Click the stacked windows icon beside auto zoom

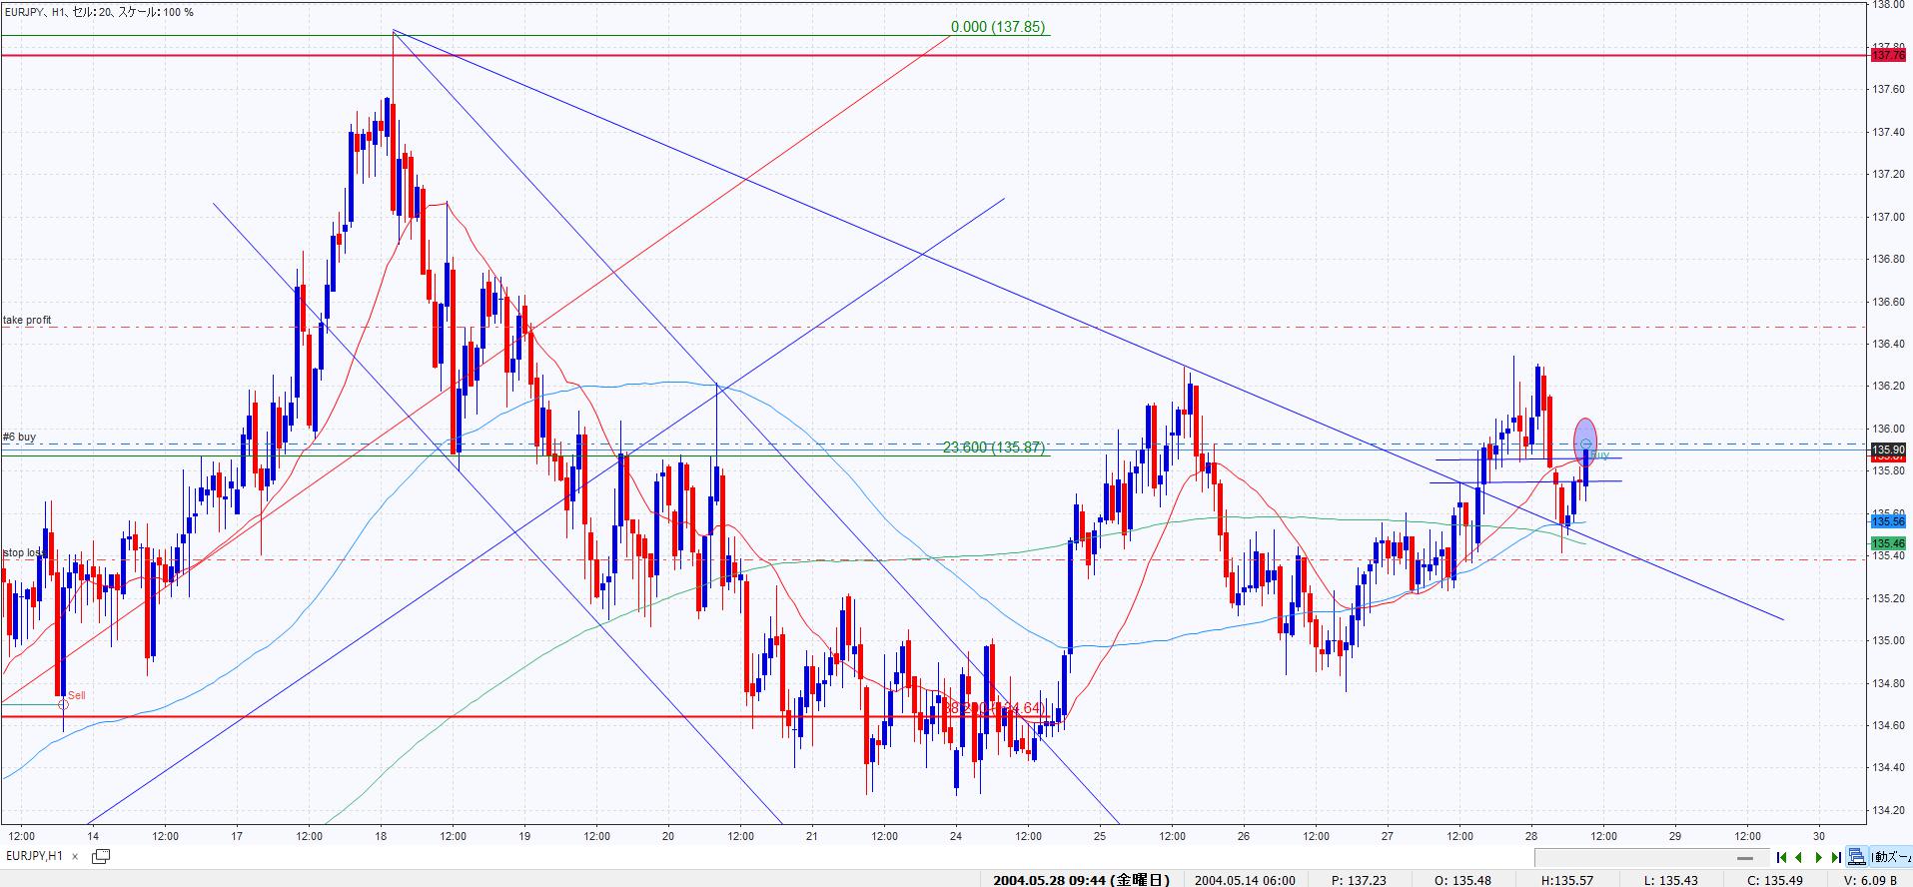pos(1856,857)
